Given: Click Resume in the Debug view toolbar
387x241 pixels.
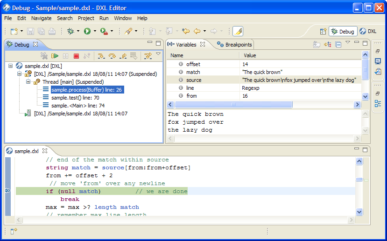Looking at the screenshot, I should pyautogui.click(x=55, y=56).
